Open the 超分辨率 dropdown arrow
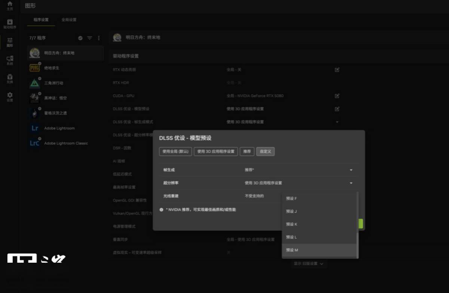 (x=351, y=183)
